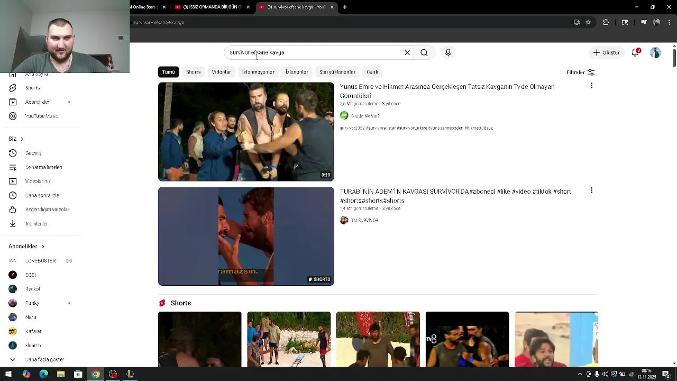Open File Explorer from the taskbar
Viewport: 677px width, 381px height.
click(61, 374)
